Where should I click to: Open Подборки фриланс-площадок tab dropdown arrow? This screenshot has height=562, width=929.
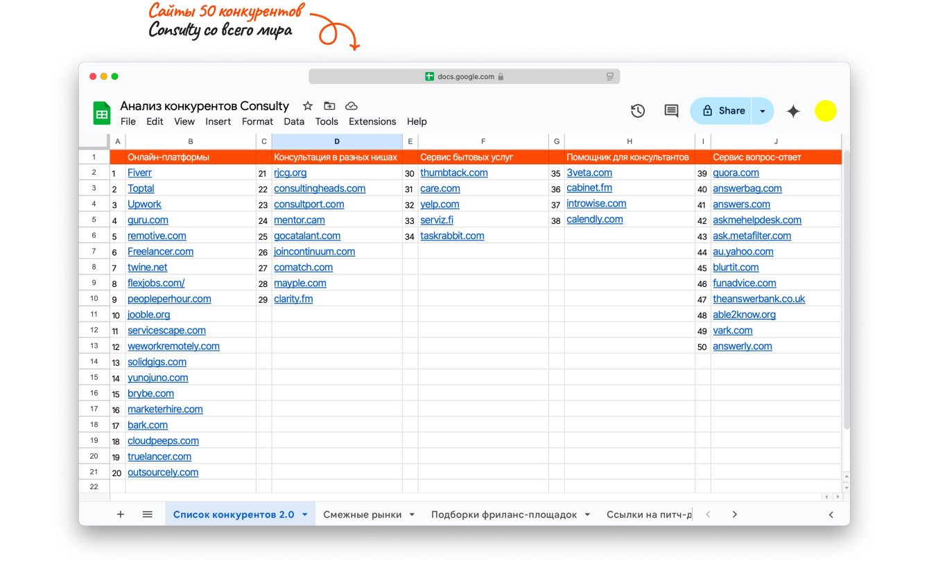(x=587, y=514)
